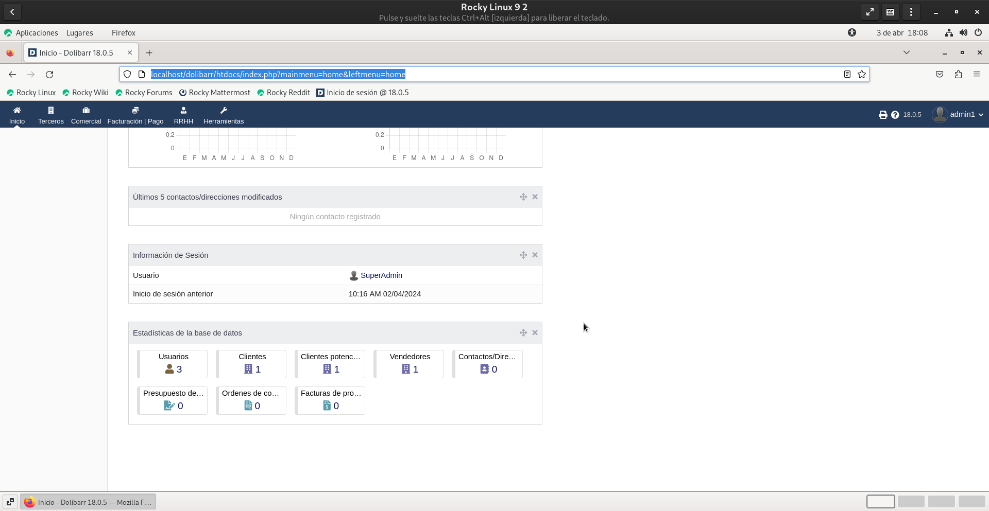Grab move handle of Últimos 5 contactos box
989x511 pixels.
click(523, 197)
